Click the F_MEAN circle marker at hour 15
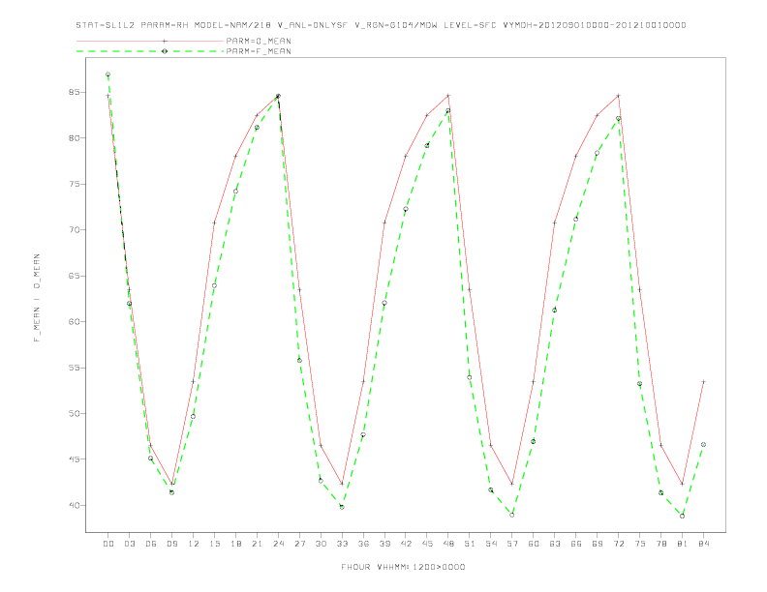 pyautogui.click(x=214, y=285)
